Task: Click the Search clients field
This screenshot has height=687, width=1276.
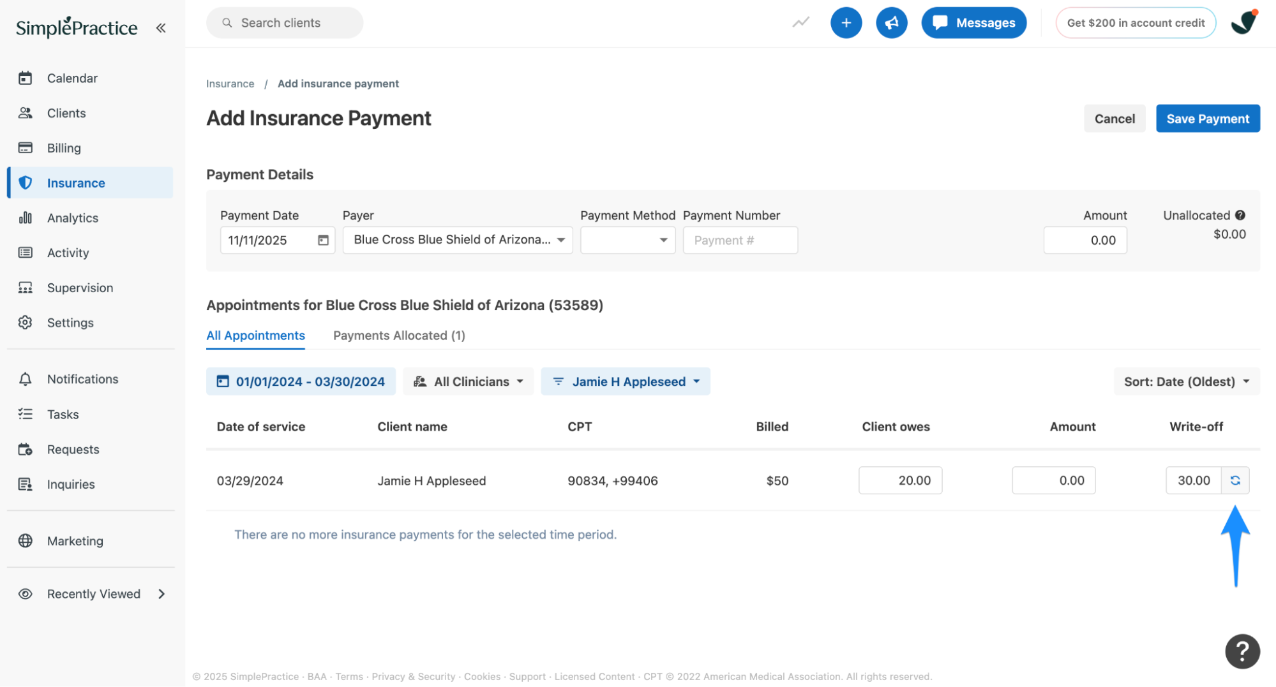Action: 285,23
